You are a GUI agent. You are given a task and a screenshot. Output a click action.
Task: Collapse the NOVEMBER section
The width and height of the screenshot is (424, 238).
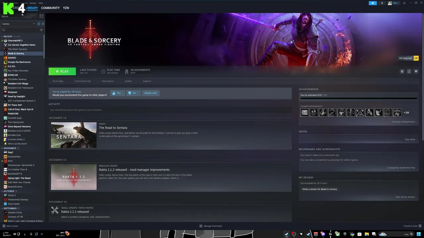10,148
